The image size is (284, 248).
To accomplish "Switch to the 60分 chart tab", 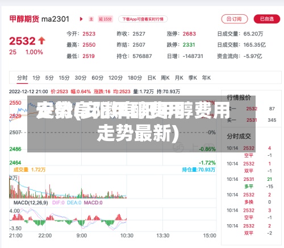I will (98, 78).
